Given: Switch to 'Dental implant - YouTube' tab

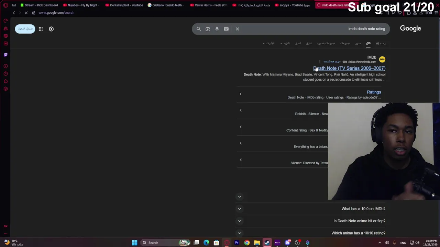Looking at the screenshot, I should [124, 5].
